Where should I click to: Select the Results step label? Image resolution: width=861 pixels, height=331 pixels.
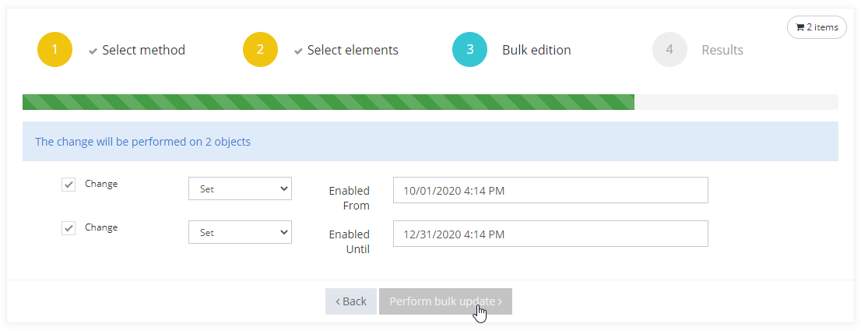pos(722,50)
